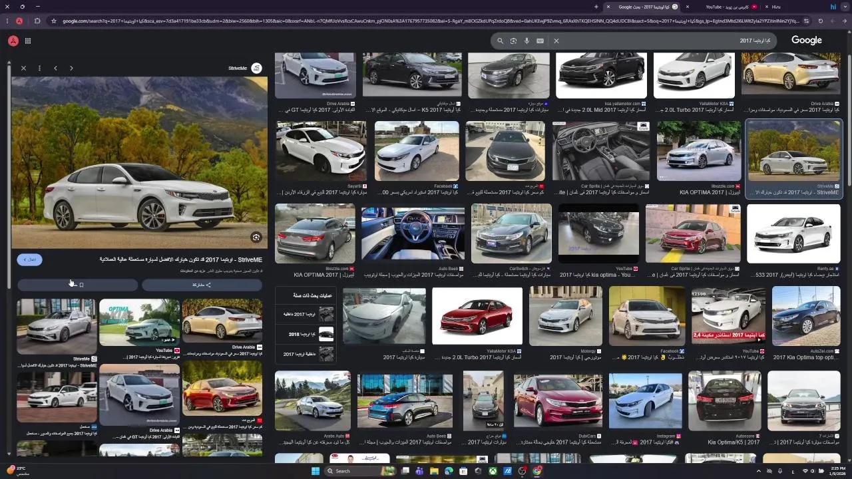Open the Rent.ae white Optima thumbnail
Screen dimensions: 852x479
(793, 234)
